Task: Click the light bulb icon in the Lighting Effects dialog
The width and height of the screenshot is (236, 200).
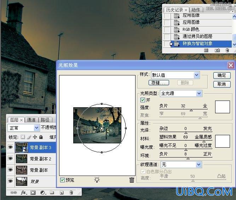Action: tap(97, 180)
